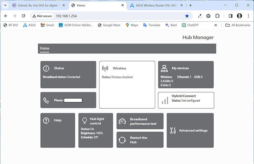
Task: Click the My devices network icon
Action: point(164,68)
